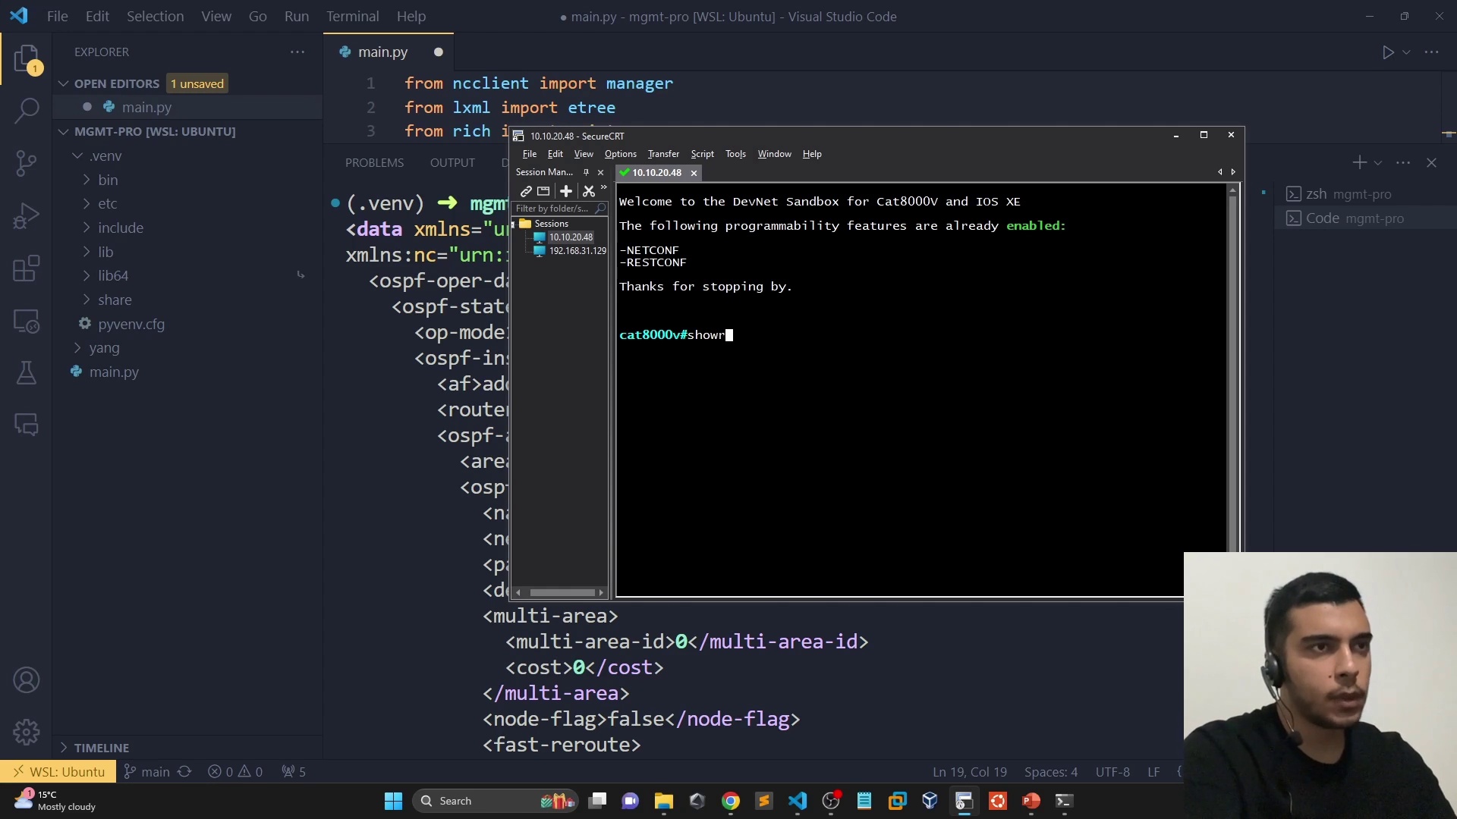
Task: Collapse the OPEN EDITORS section
Action: click(65, 83)
